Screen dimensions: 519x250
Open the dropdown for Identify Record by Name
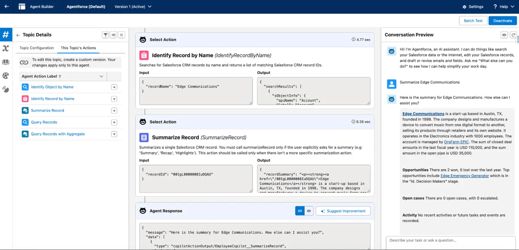(114, 99)
